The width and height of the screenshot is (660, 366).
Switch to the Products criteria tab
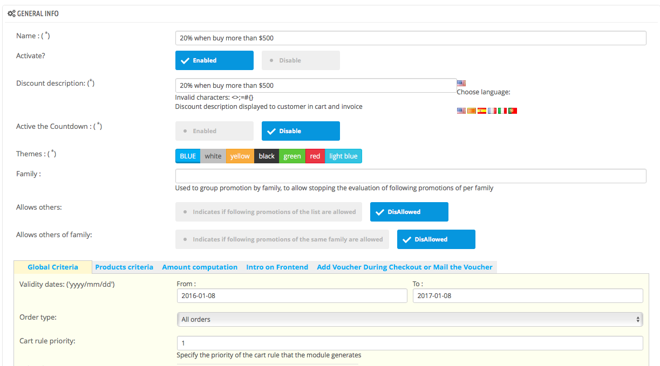[125, 267]
